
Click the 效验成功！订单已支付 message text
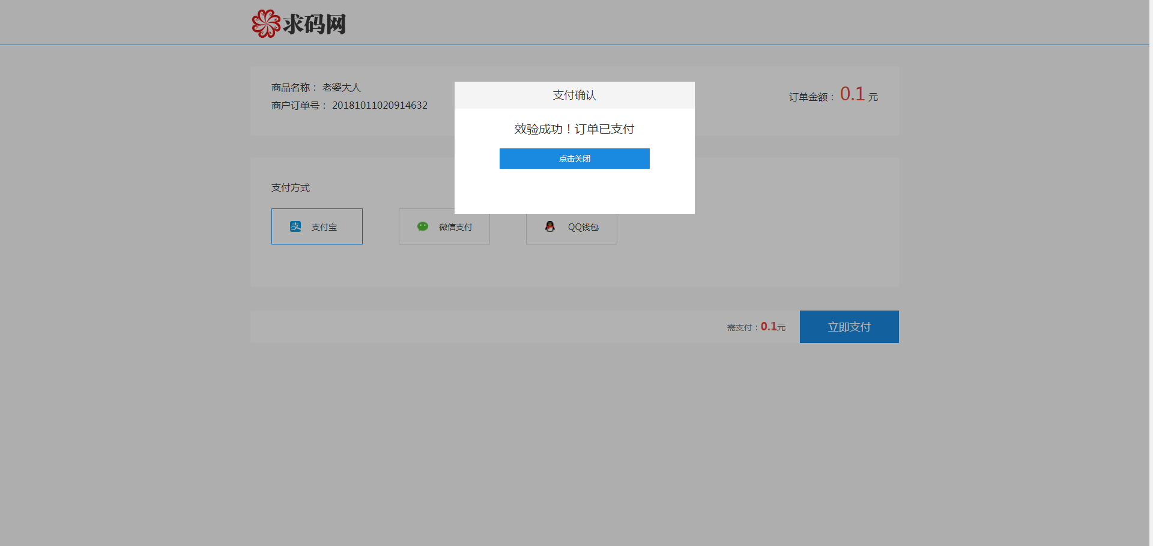574,129
